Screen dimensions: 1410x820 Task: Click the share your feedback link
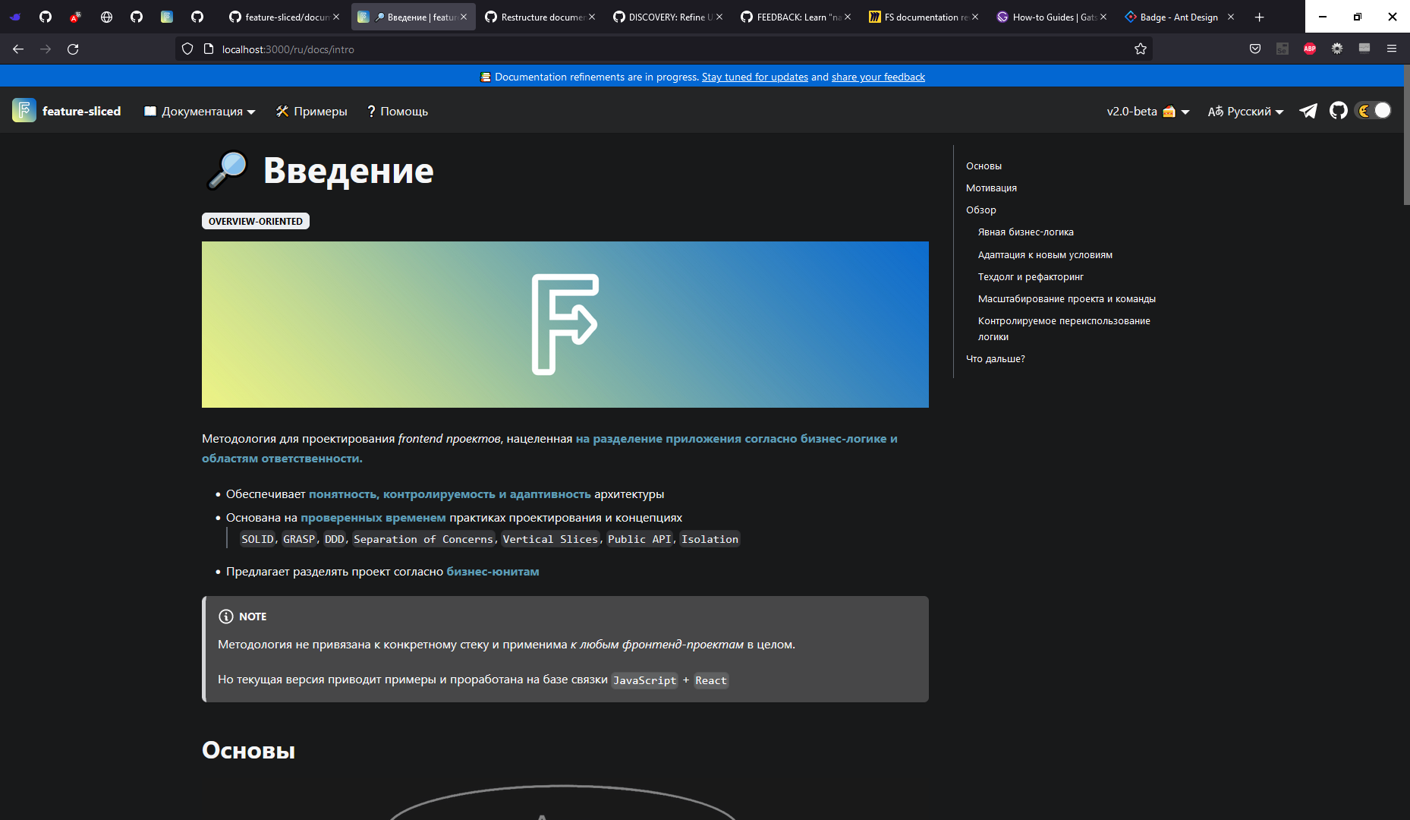click(x=877, y=77)
